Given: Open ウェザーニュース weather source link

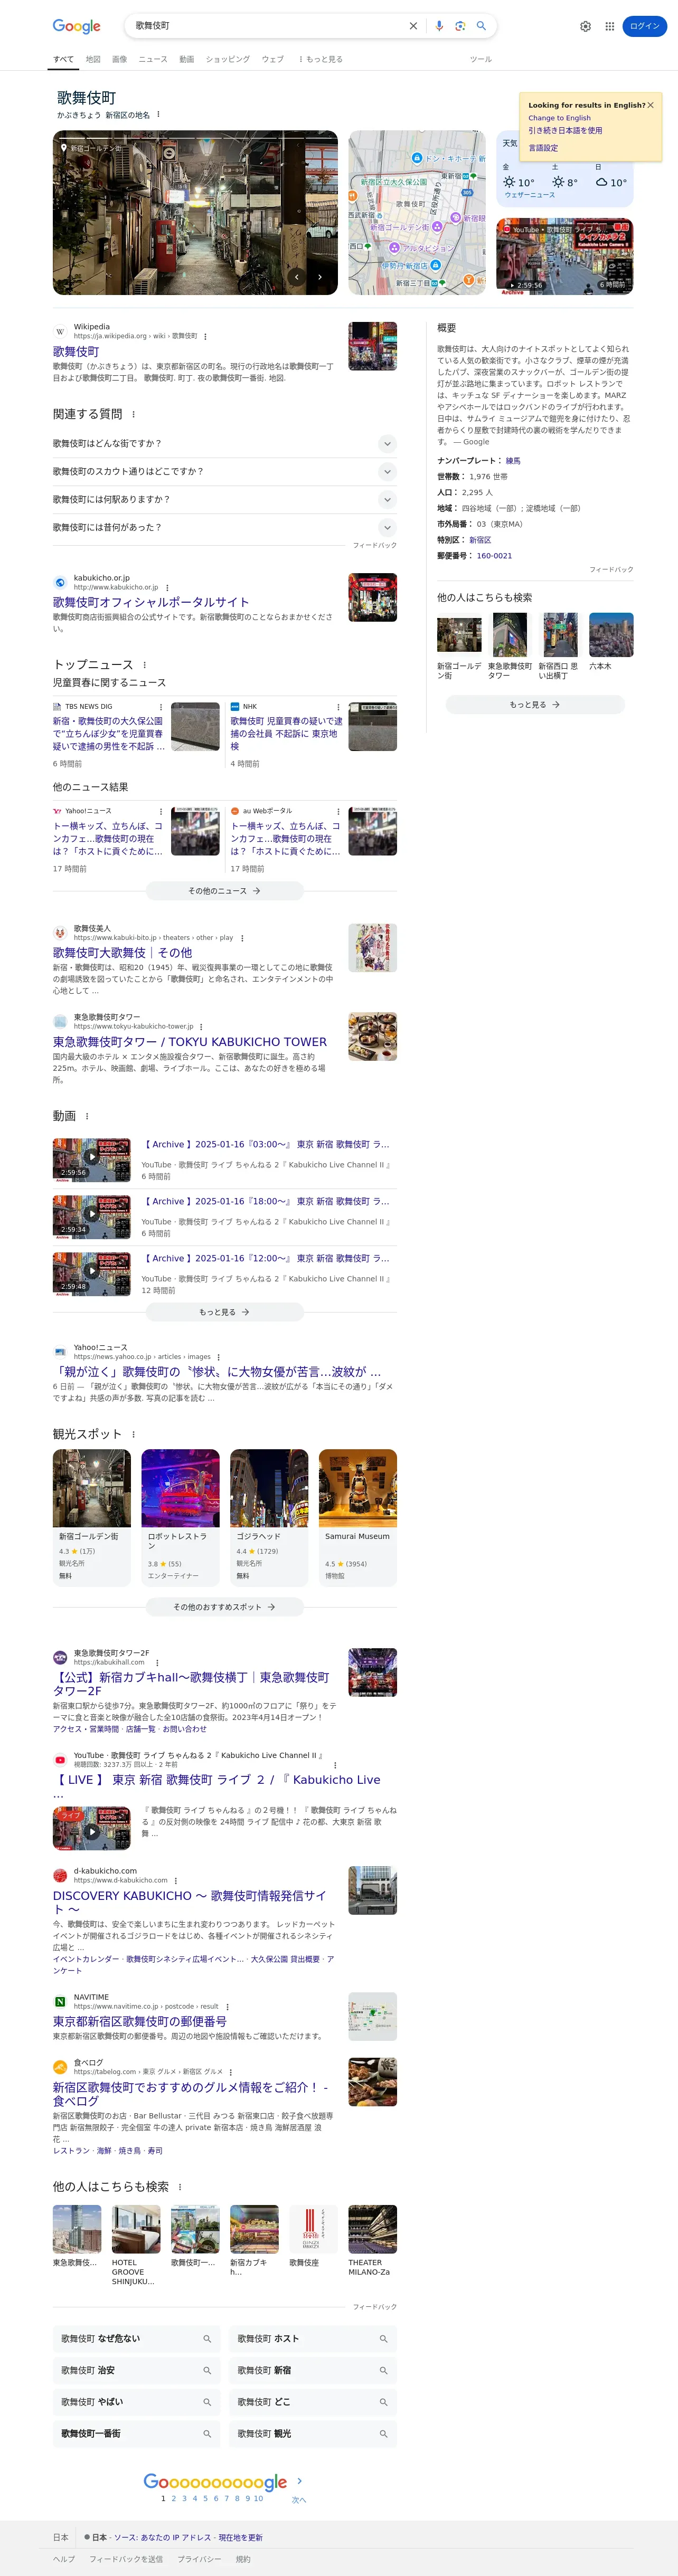Looking at the screenshot, I should pos(530,195).
